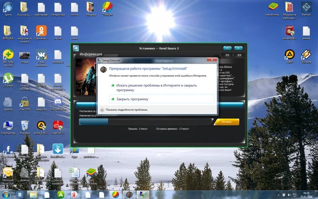Screen dimensions: 318x199
Task: Open the накрутка desktop file
Action: [x=41, y=103]
